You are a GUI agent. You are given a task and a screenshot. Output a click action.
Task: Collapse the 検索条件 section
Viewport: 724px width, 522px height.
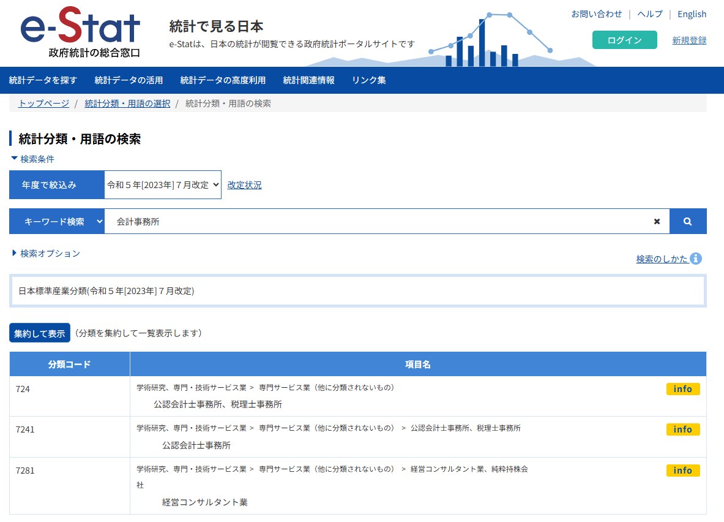(33, 159)
